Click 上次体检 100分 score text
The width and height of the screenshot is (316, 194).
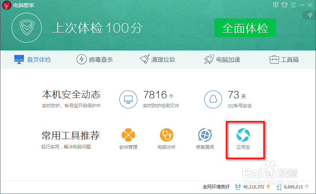(97, 28)
